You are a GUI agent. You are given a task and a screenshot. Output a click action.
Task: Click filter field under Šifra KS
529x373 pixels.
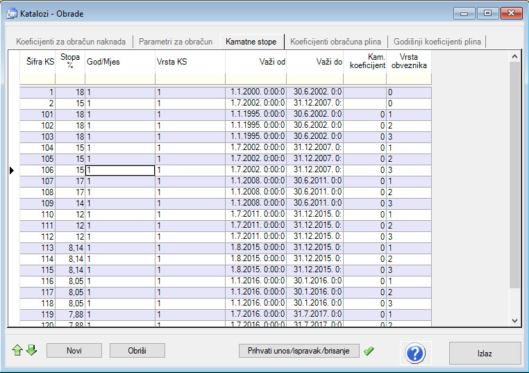coord(37,79)
